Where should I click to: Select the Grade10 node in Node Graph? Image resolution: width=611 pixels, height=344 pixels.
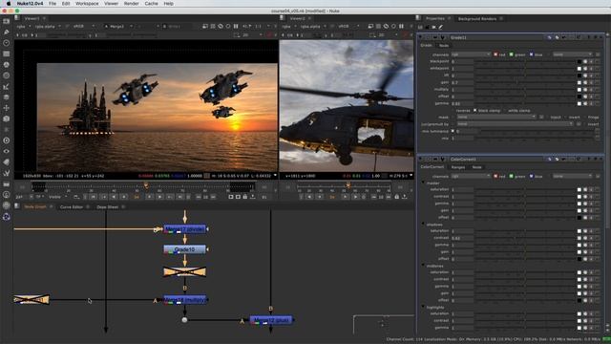(x=184, y=249)
